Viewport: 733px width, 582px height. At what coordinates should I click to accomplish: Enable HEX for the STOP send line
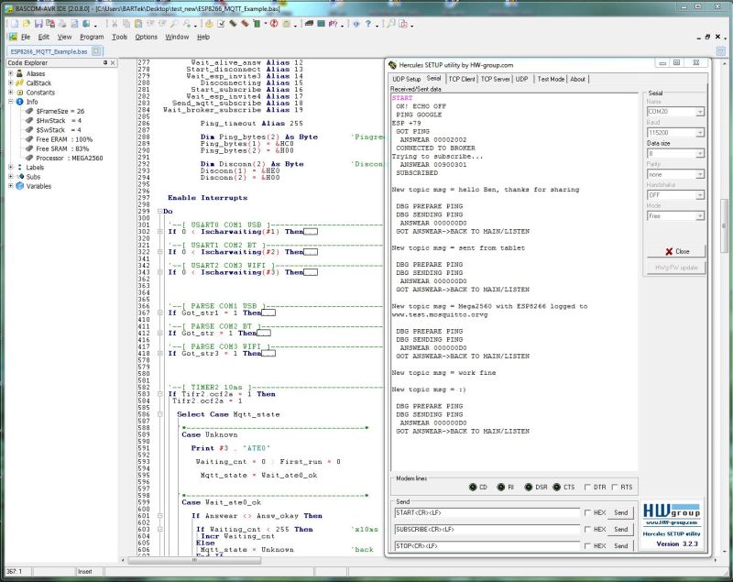(587, 546)
